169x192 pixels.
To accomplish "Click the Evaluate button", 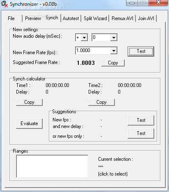I will click(29, 123).
